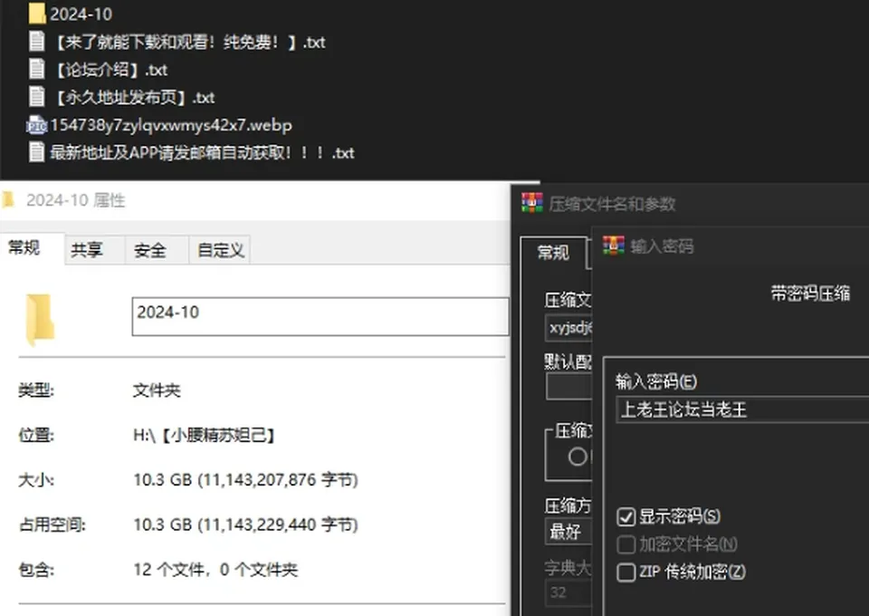Click the large folder icon in properties dialog

tap(40, 320)
